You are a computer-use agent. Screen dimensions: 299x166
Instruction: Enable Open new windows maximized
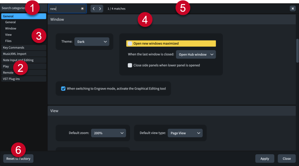point(130,43)
